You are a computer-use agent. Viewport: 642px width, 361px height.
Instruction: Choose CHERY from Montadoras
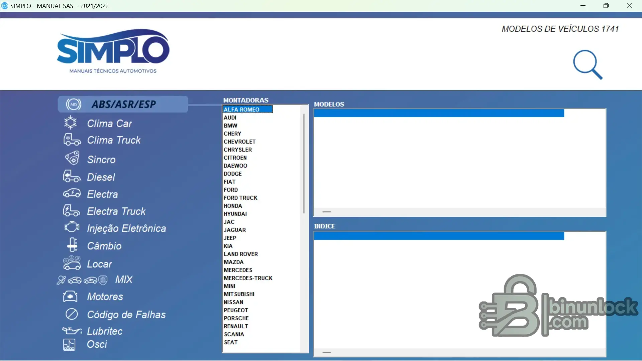click(232, 134)
